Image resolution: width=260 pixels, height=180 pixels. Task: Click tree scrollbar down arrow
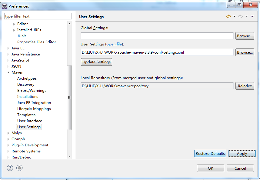coord(69,156)
